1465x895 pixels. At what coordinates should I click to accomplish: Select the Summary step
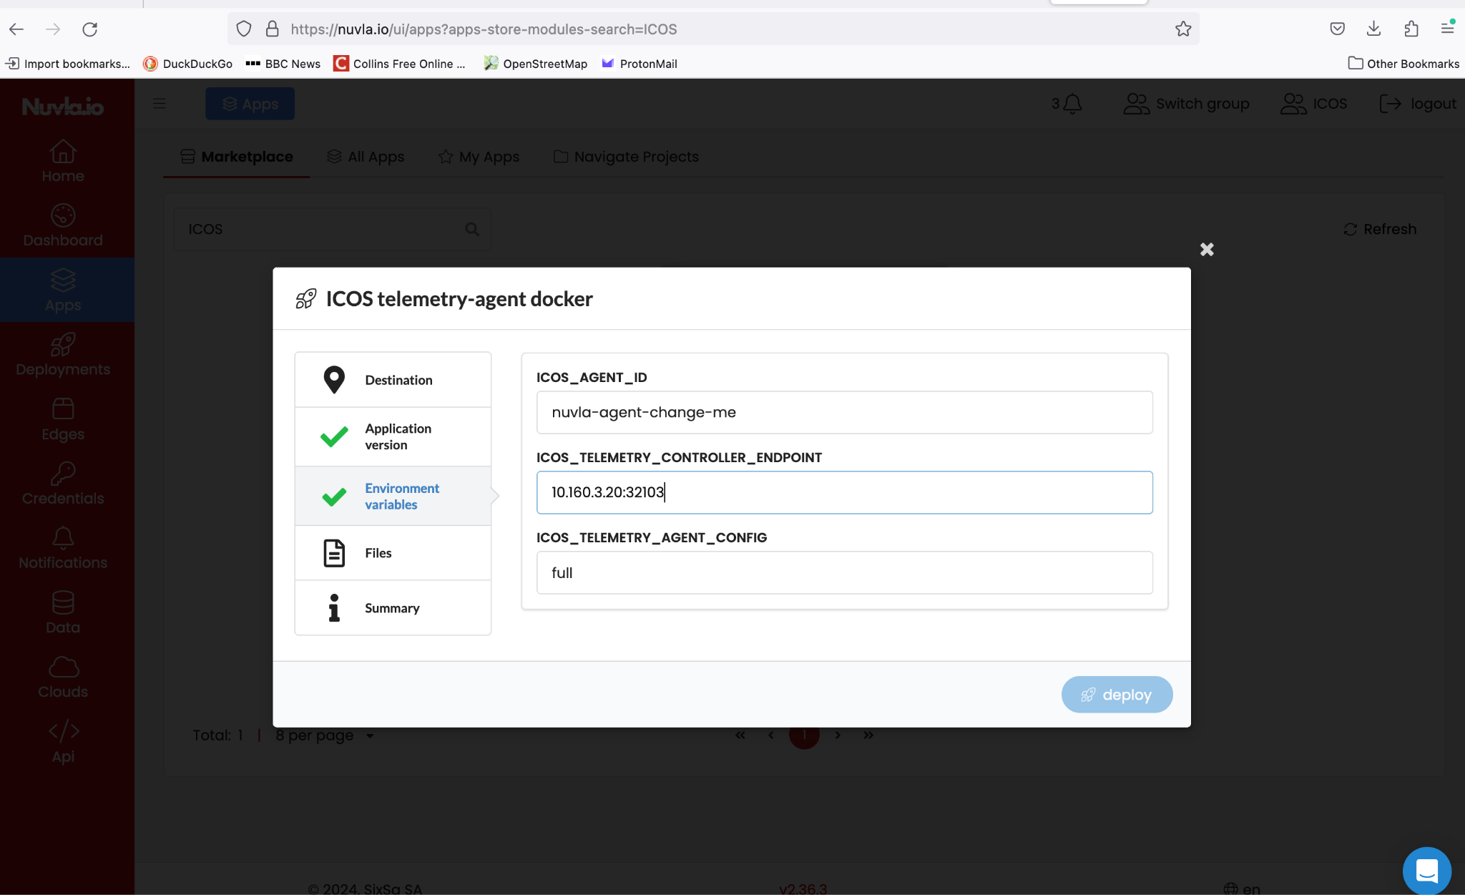[x=393, y=607]
